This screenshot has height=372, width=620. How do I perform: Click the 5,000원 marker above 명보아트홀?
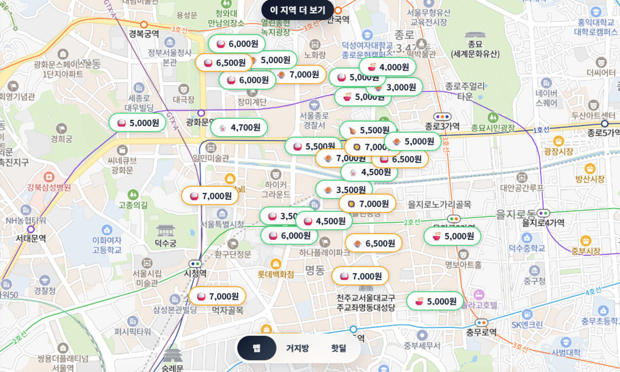452,236
